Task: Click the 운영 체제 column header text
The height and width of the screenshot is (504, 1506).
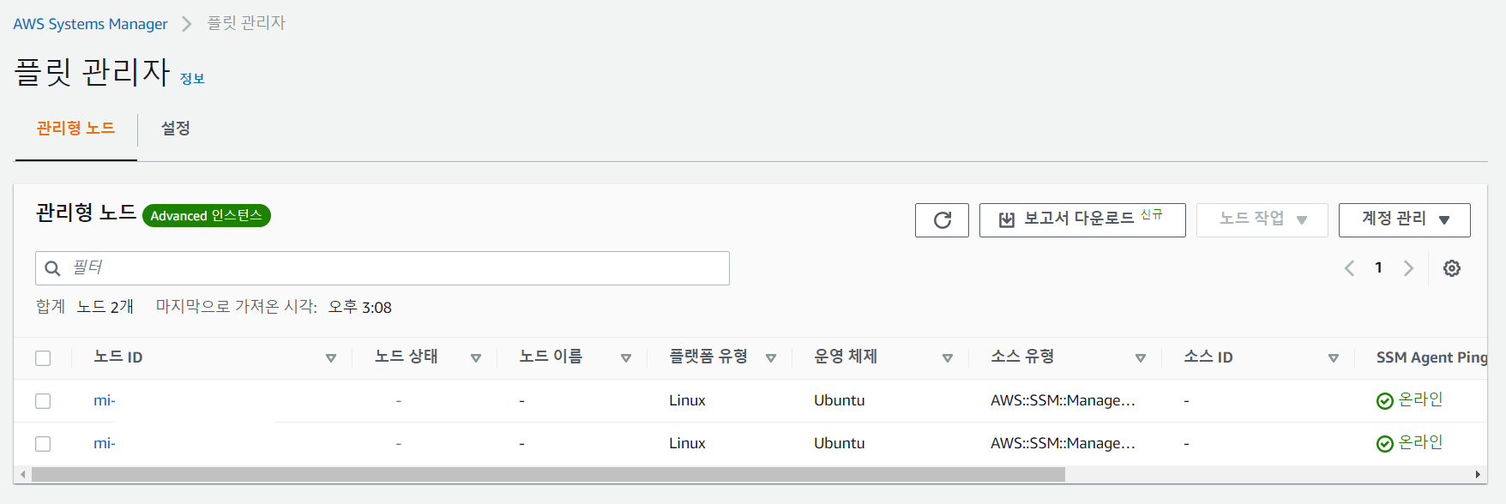Action: [846, 357]
